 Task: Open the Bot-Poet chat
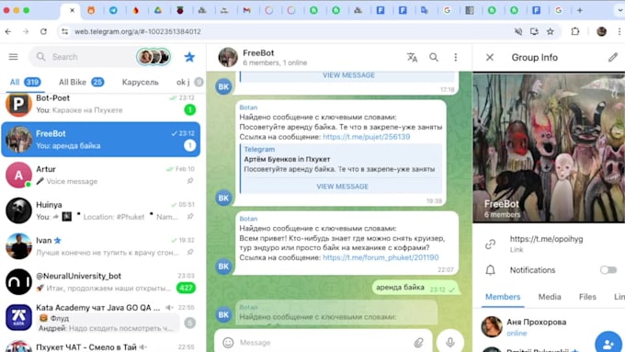101,105
